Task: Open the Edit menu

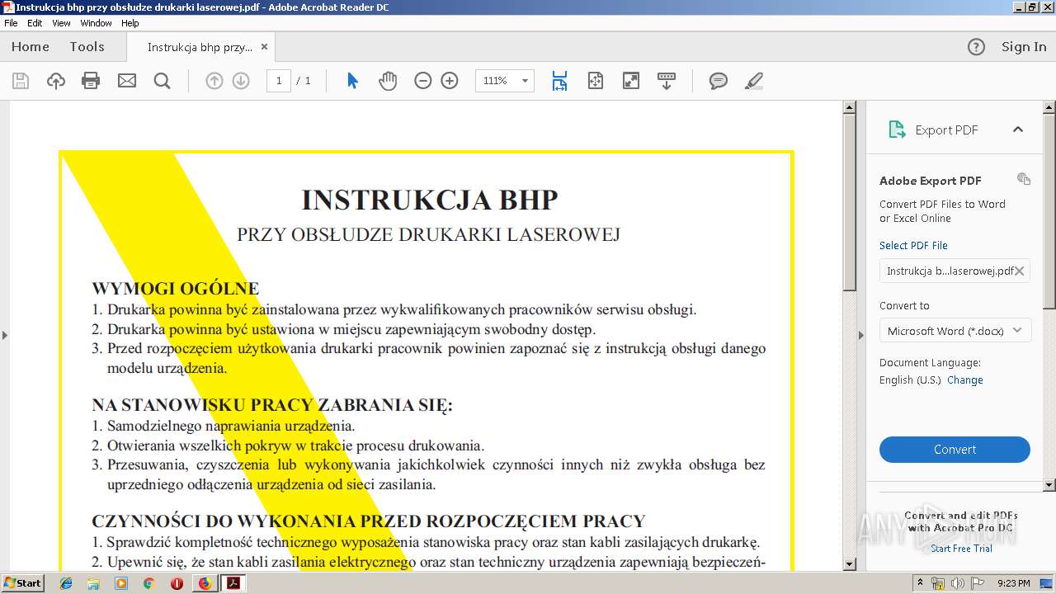Action: pyautogui.click(x=35, y=23)
